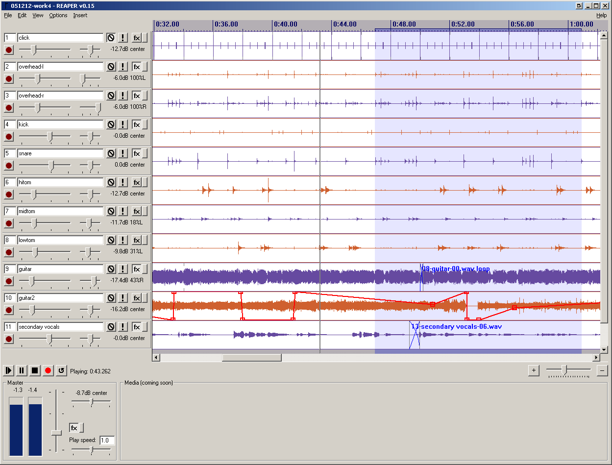Click the vertical scrollbar down arrow
The height and width of the screenshot is (465, 612).
[x=605, y=349]
